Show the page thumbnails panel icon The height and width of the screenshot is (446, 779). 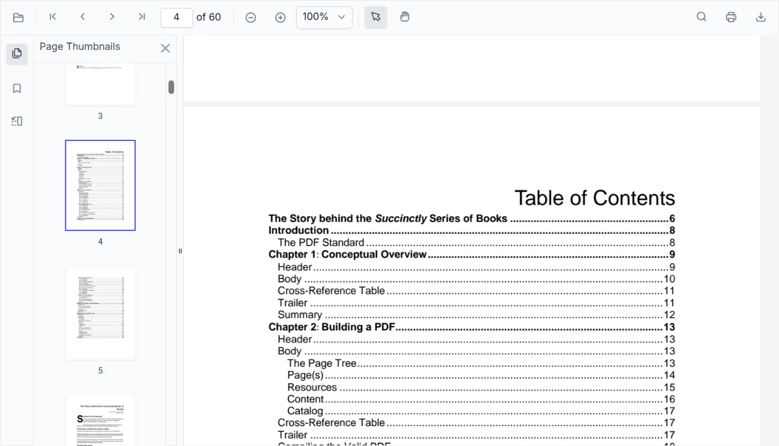pos(17,54)
